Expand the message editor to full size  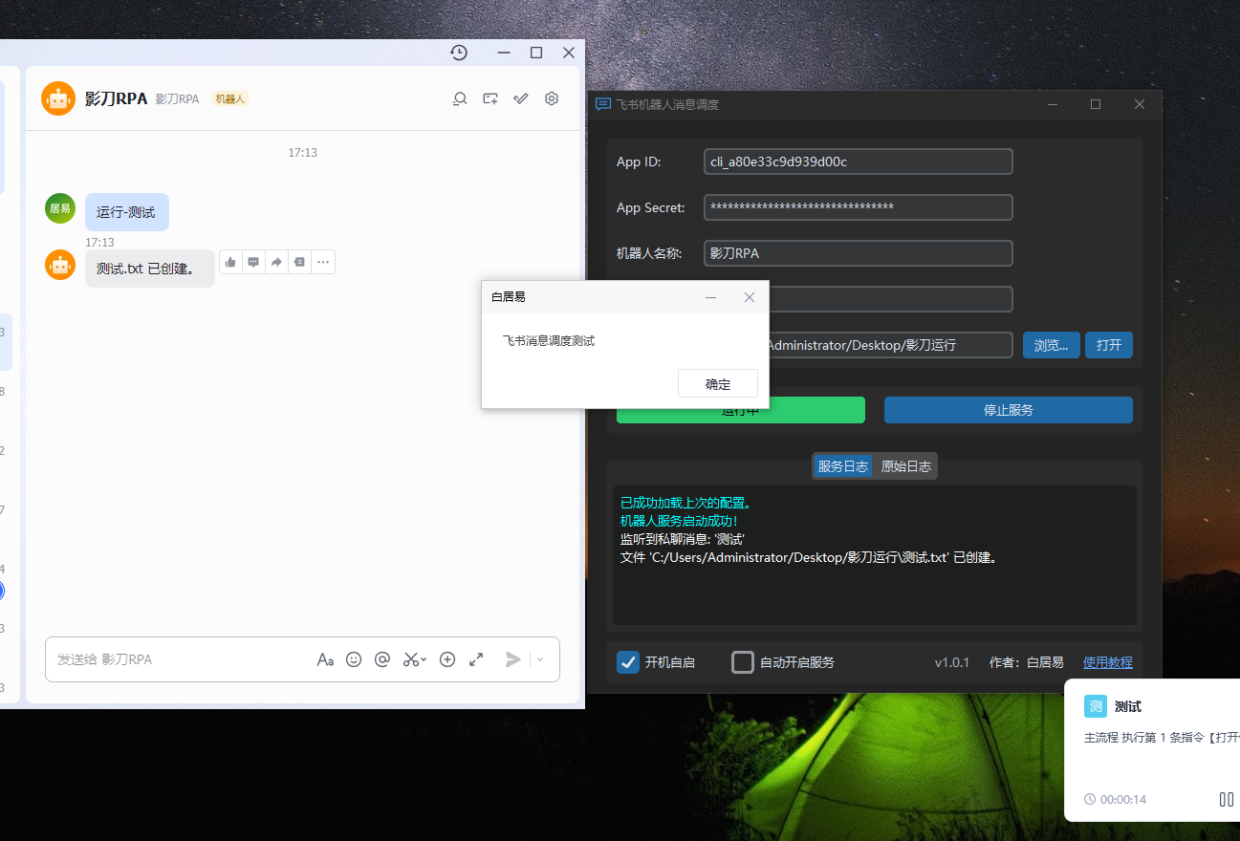pyautogui.click(x=476, y=659)
